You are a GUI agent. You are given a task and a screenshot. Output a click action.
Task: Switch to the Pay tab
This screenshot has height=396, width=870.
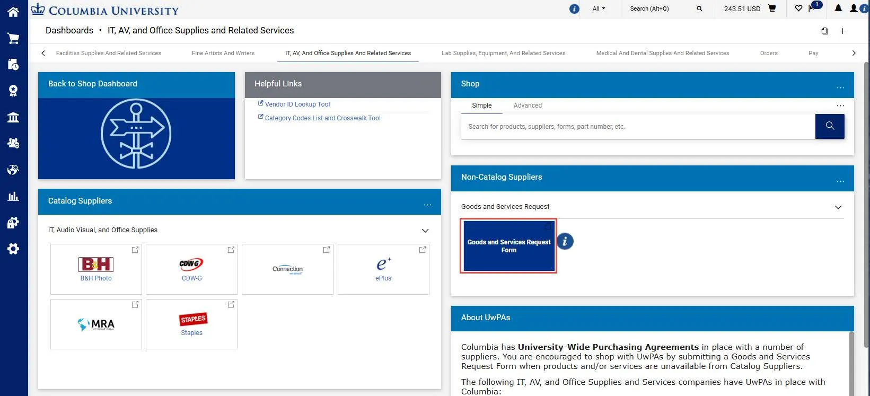point(813,53)
